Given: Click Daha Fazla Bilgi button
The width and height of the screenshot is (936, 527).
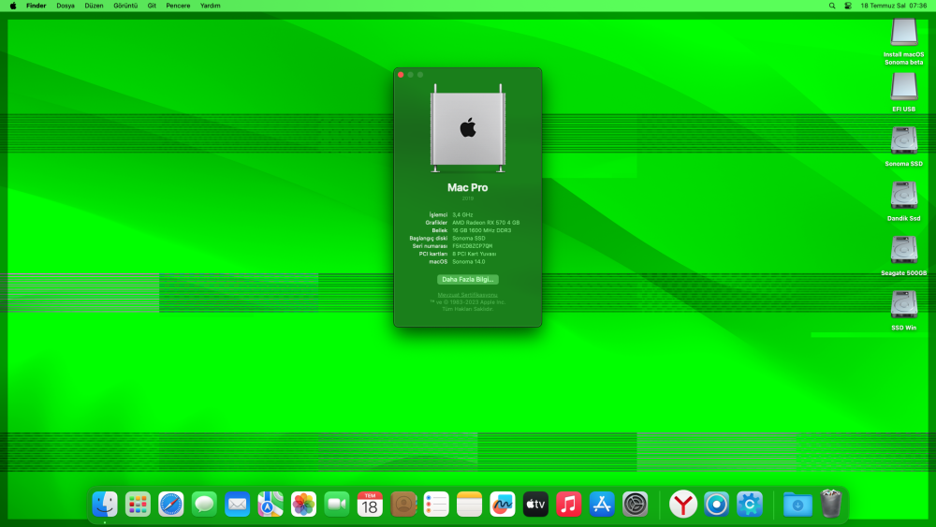Looking at the screenshot, I should coord(467,279).
